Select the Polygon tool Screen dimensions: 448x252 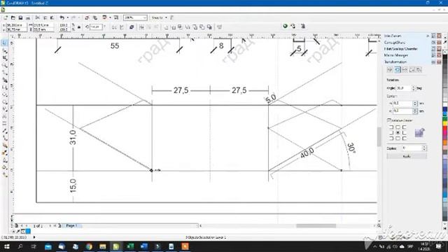[x=5, y=102]
